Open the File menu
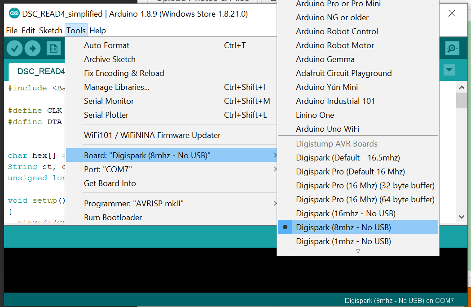Viewport: 471px width, 307px height. pos(12,31)
